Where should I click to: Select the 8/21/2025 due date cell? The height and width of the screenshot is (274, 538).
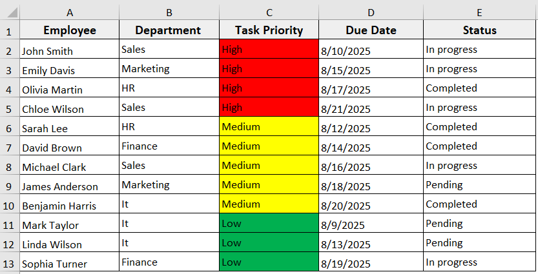tap(371, 108)
